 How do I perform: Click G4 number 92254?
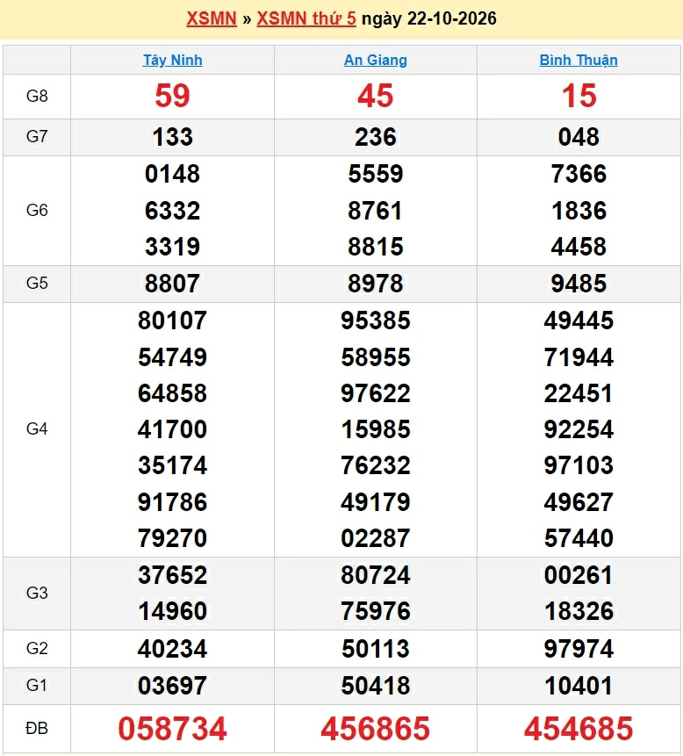579,429
